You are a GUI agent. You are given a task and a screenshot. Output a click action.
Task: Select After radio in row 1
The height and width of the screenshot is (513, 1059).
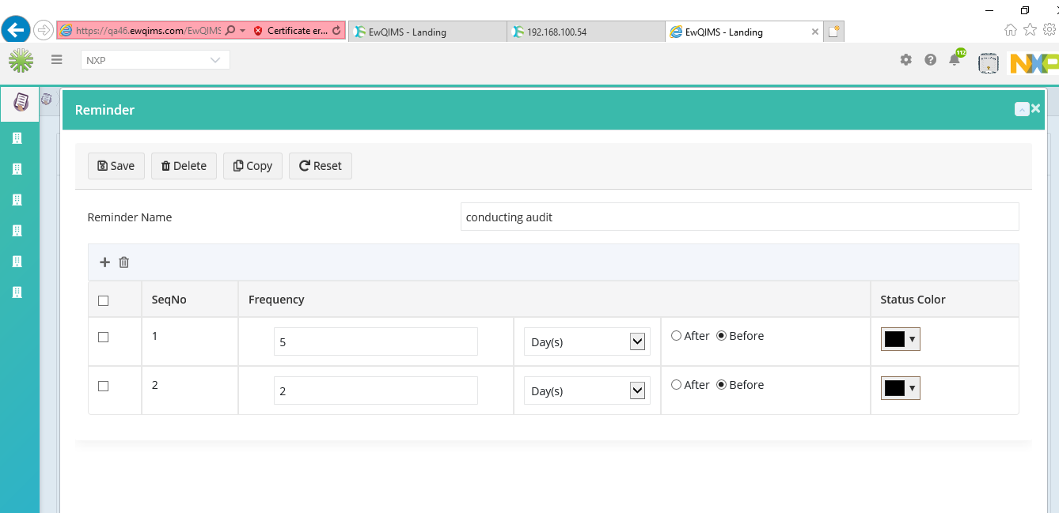[676, 336]
